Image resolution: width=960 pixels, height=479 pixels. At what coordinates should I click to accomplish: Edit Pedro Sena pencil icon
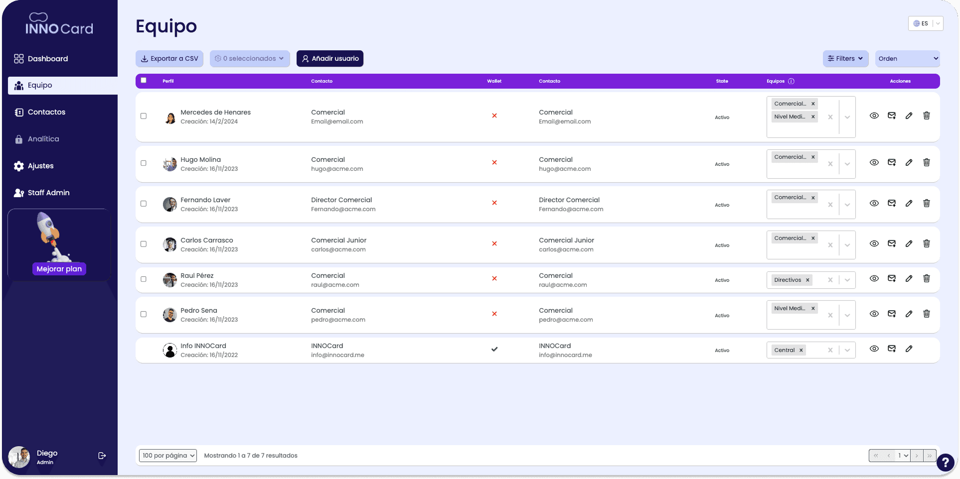(x=909, y=314)
